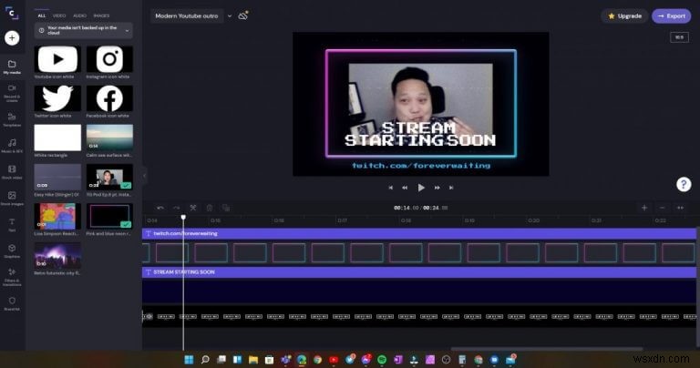Select Youtube icon white thumbnail
The image size is (700, 368).
(57, 59)
